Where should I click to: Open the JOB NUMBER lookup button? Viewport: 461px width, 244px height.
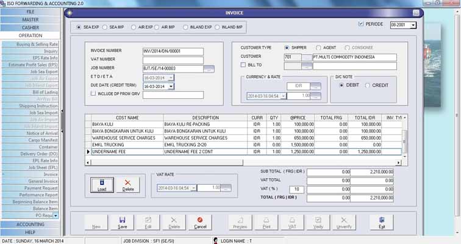click(x=209, y=69)
